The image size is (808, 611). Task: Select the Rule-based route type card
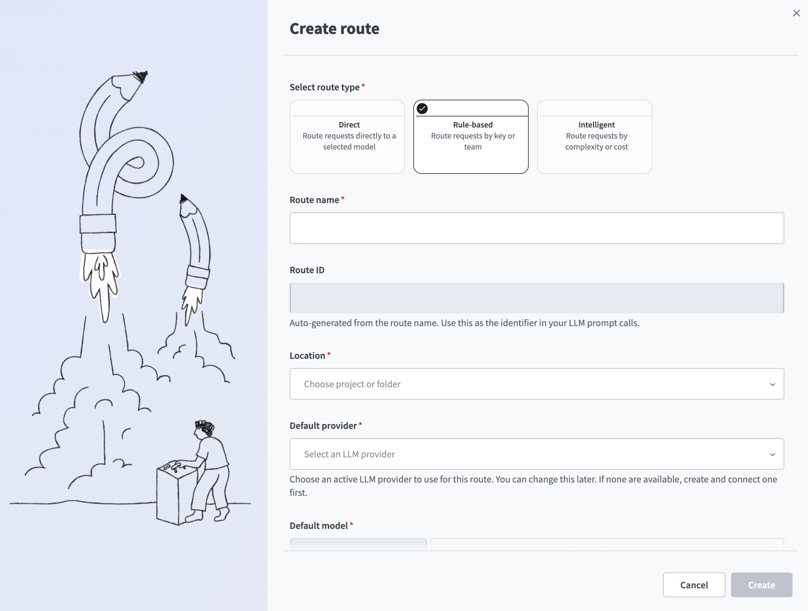[x=471, y=137]
